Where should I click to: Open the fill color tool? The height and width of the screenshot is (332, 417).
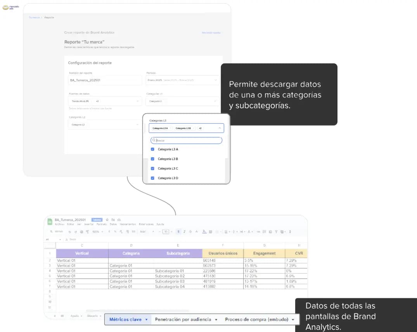click(204, 232)
